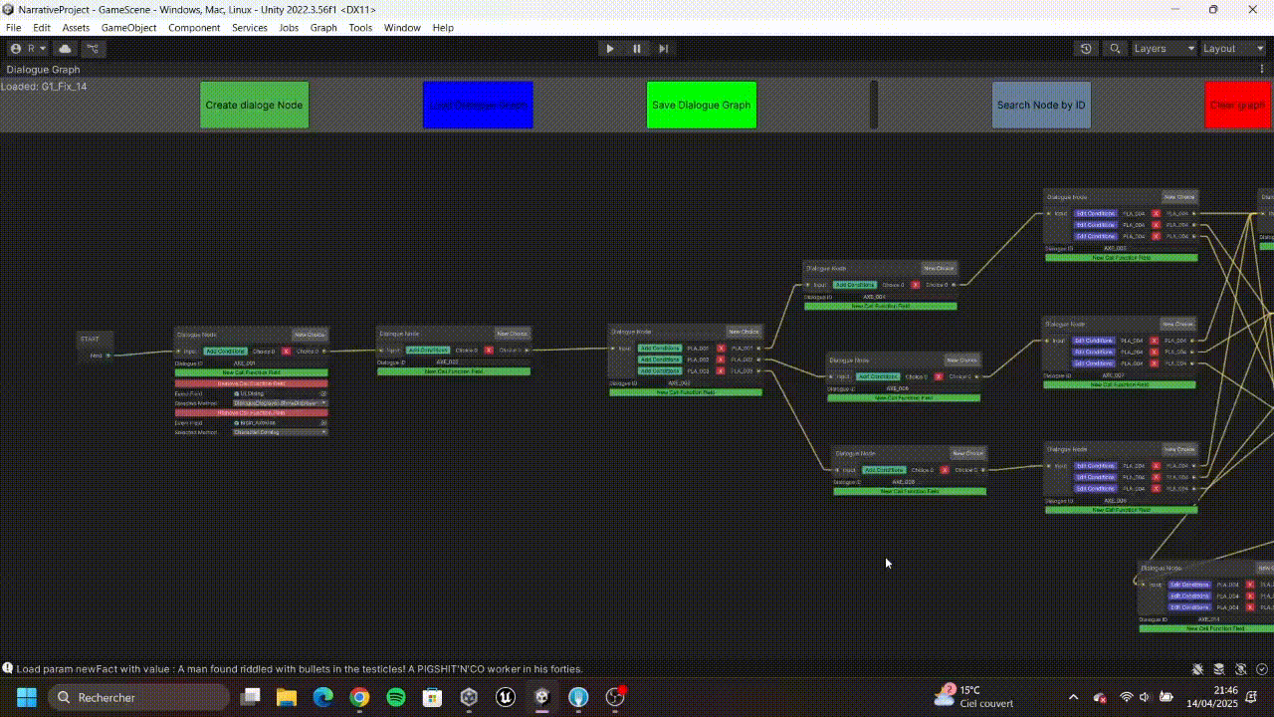Image resolution: width=1274 pixels, height=717 pixels.
Task: Open Google Chrome from the taskbar
Action: coord(359,697)
